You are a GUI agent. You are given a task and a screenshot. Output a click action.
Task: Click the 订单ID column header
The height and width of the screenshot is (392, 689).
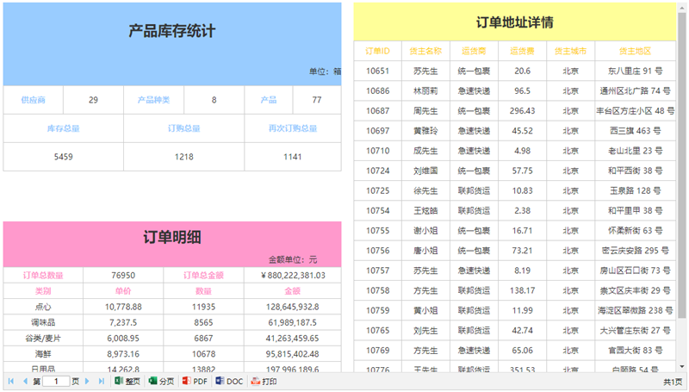click(x=377, y=51)
